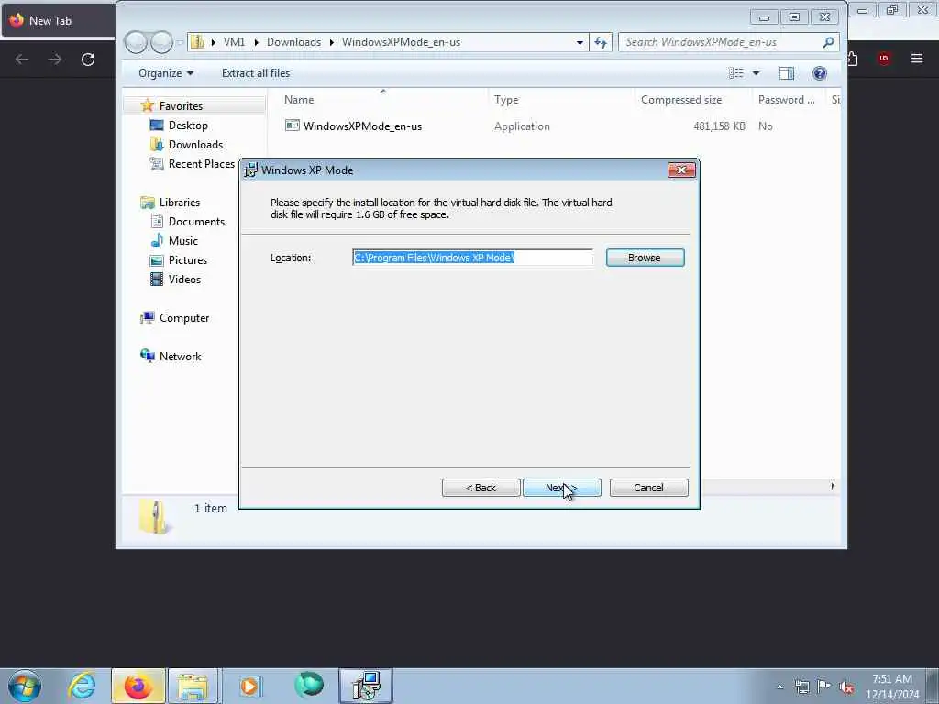Open Libraries in the navigation pane

(179, 203)
